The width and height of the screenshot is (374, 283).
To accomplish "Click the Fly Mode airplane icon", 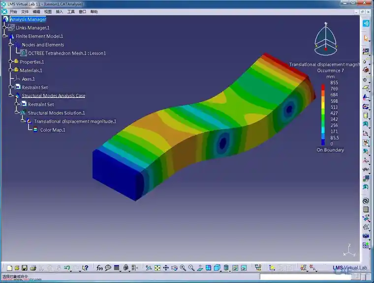I will click(149, 268).
